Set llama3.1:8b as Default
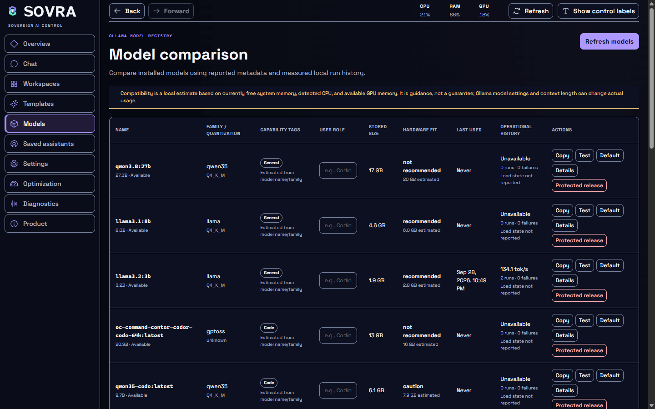This screenshot has height=409, width=655. [610, 210]
